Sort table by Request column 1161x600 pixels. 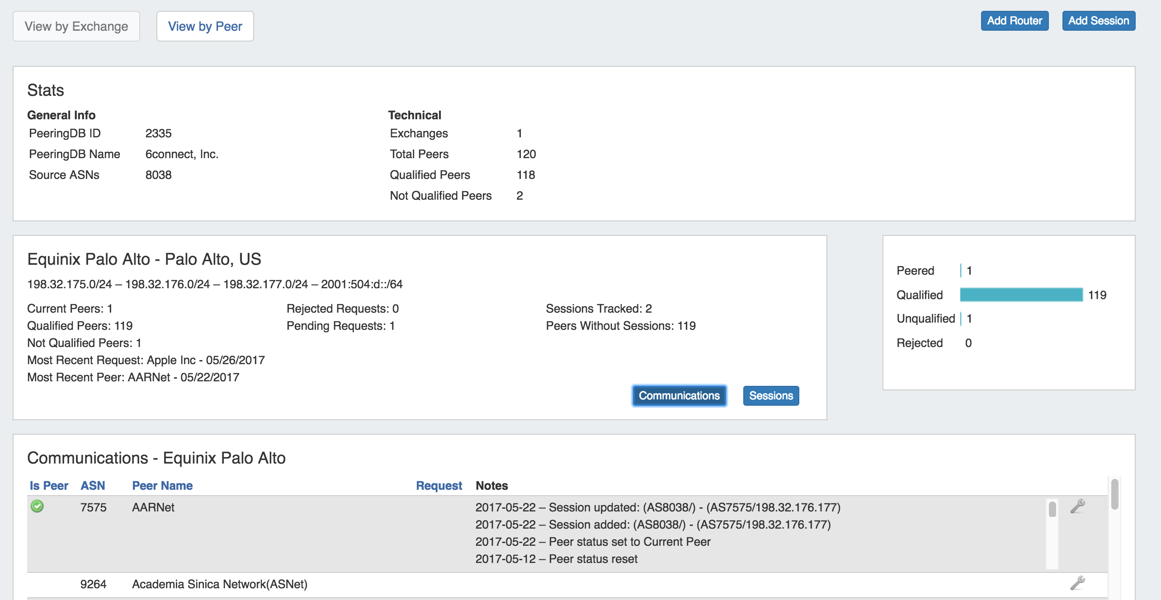click(x=439, y=486)
